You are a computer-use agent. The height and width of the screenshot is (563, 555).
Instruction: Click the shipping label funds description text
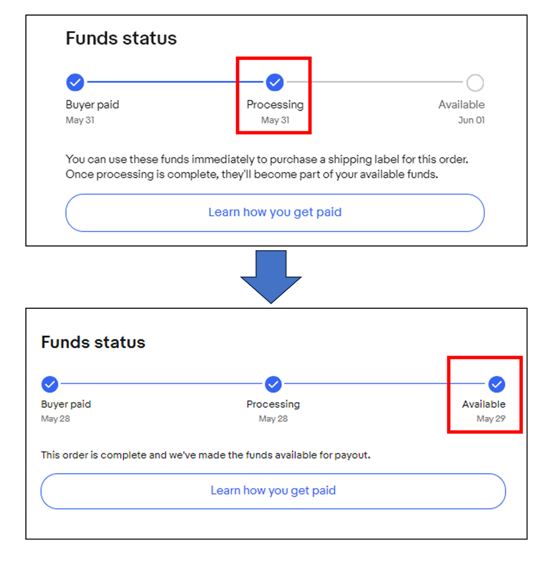[x=267, y=167]
